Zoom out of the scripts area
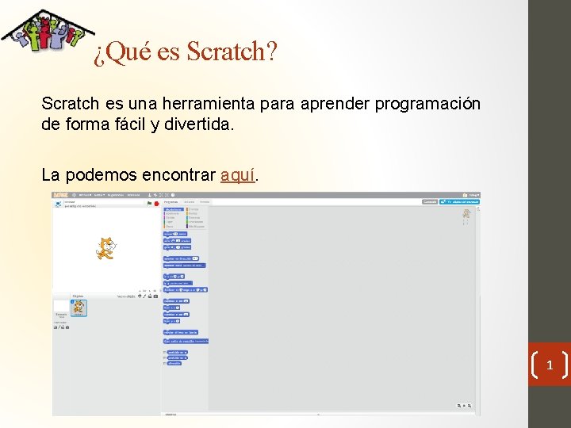571x428 pixels. pyautogui.click(x=459, y=406)
